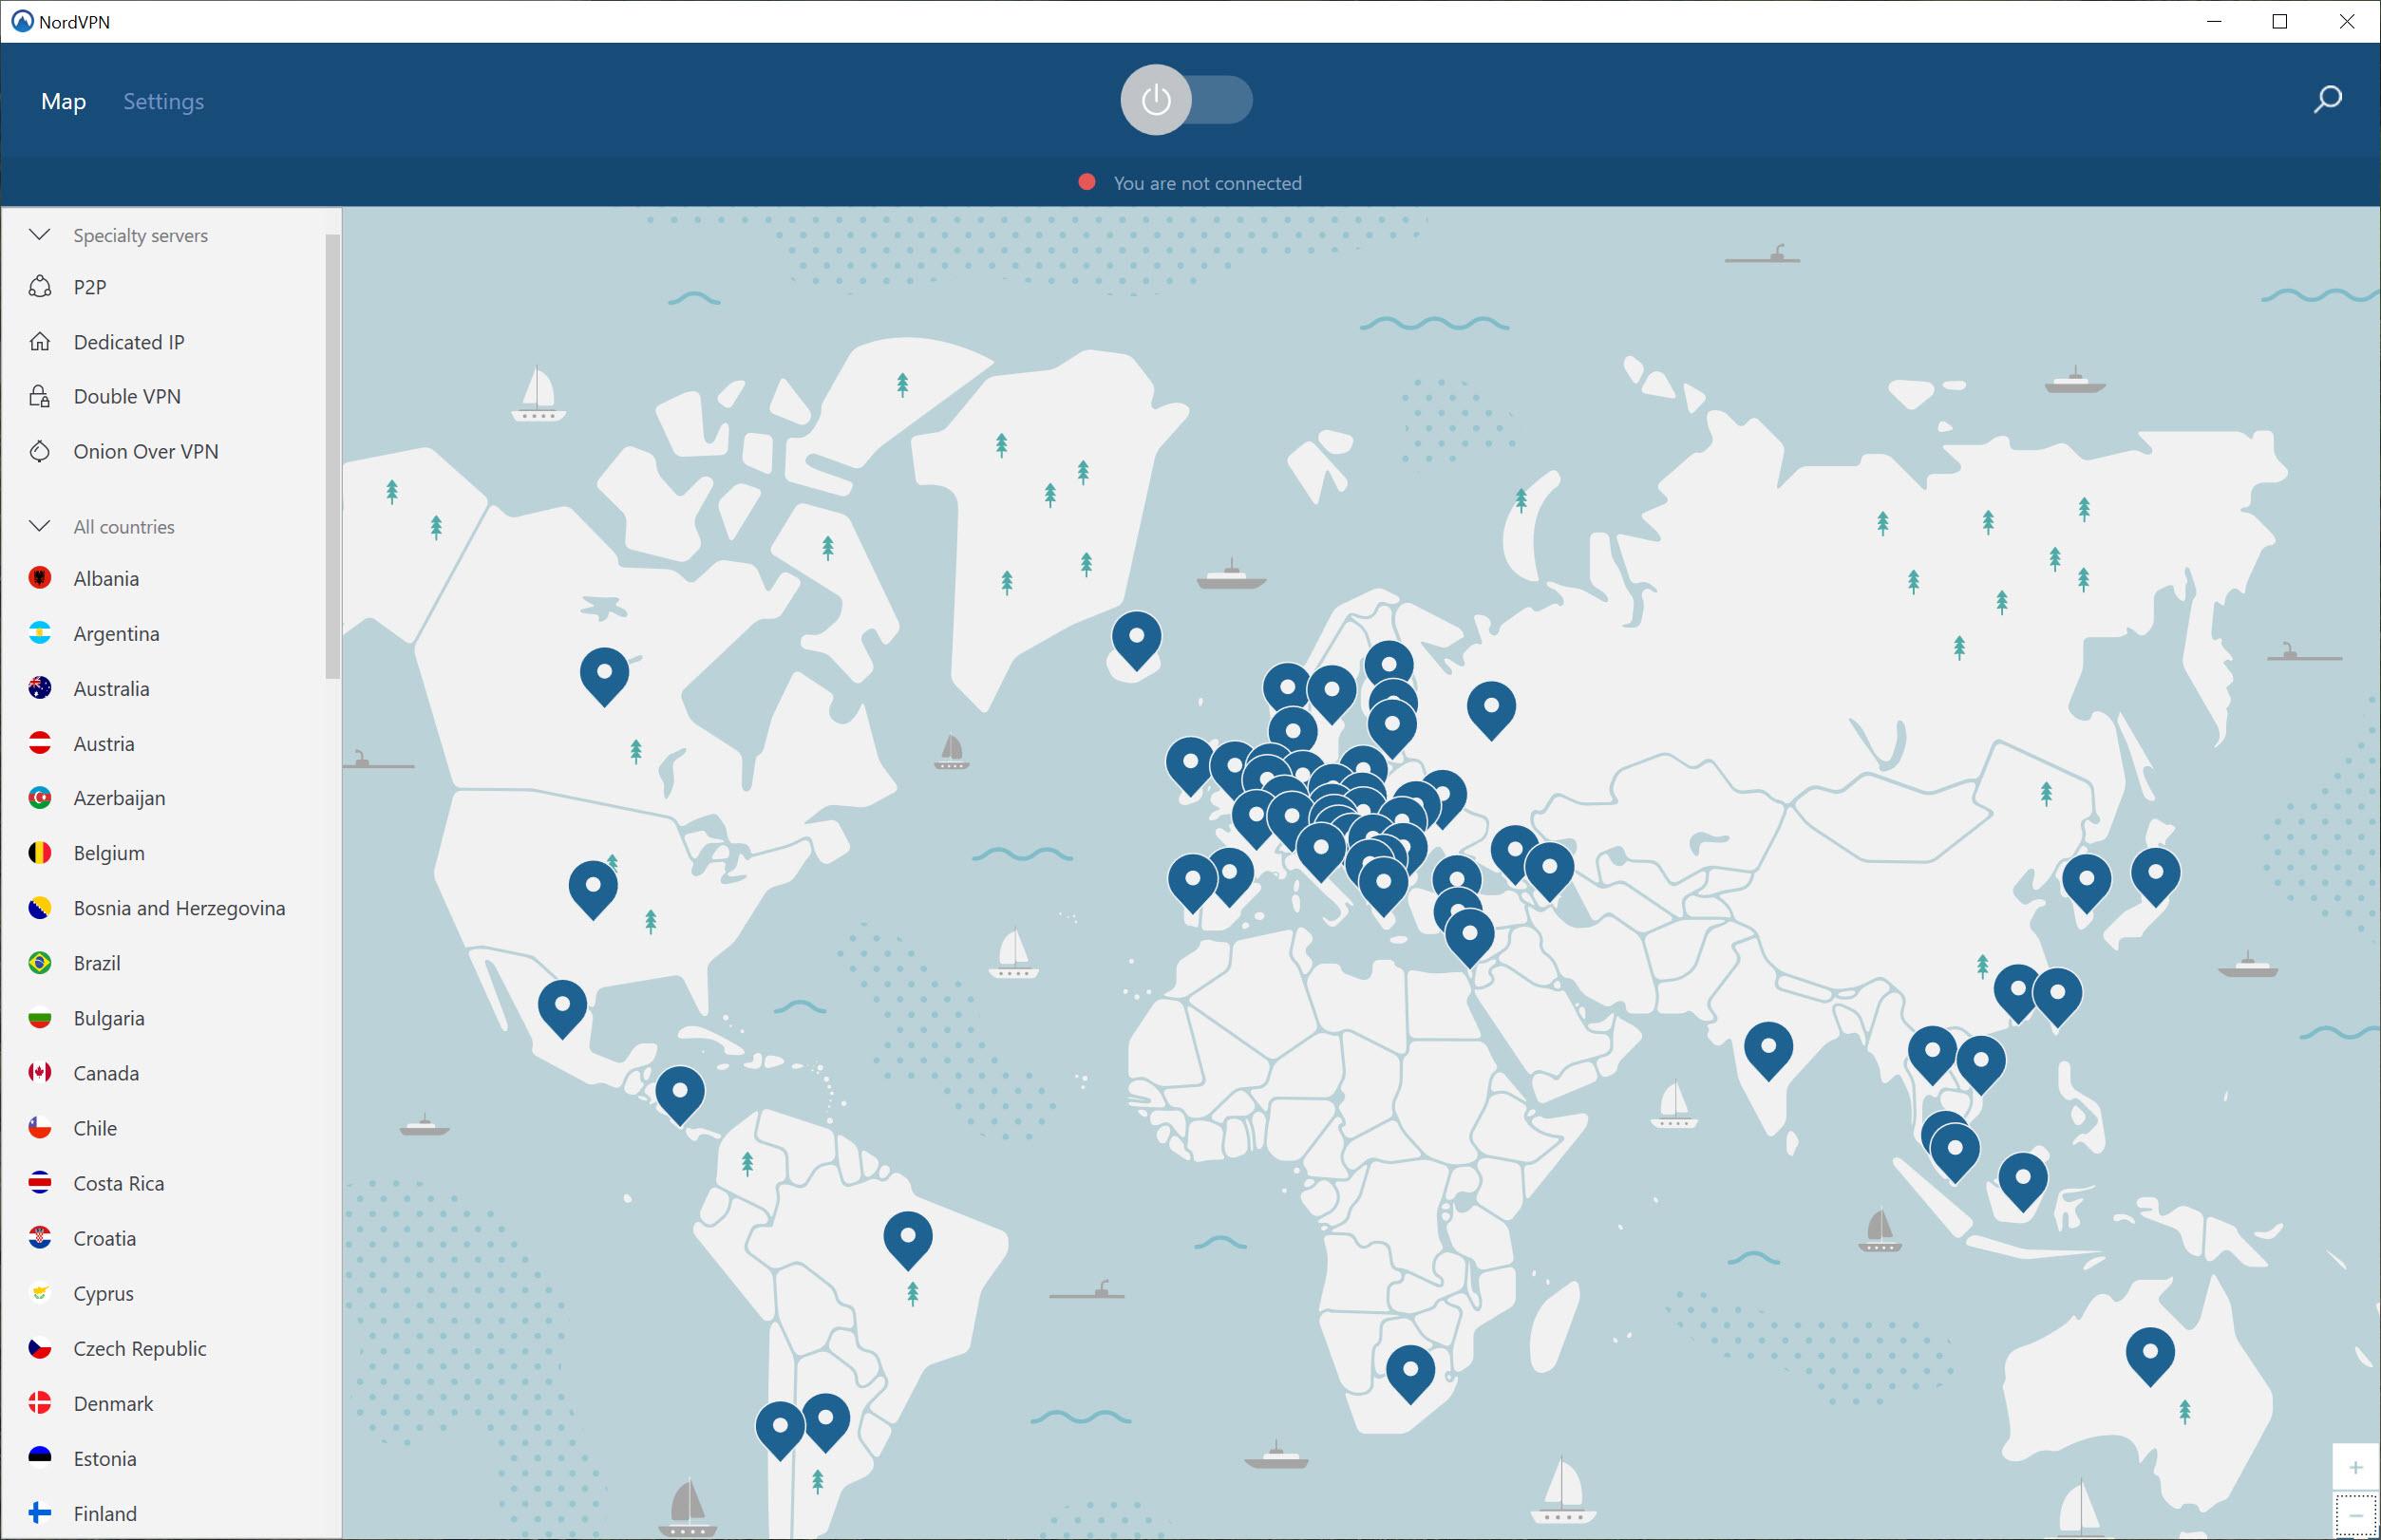Select the Indonesia map pin
This screenshot has height=1540, width=2381.
point(2022,1180)
